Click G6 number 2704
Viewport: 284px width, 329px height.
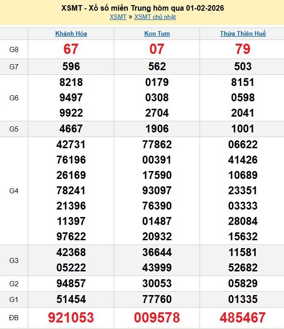(157, 113)
